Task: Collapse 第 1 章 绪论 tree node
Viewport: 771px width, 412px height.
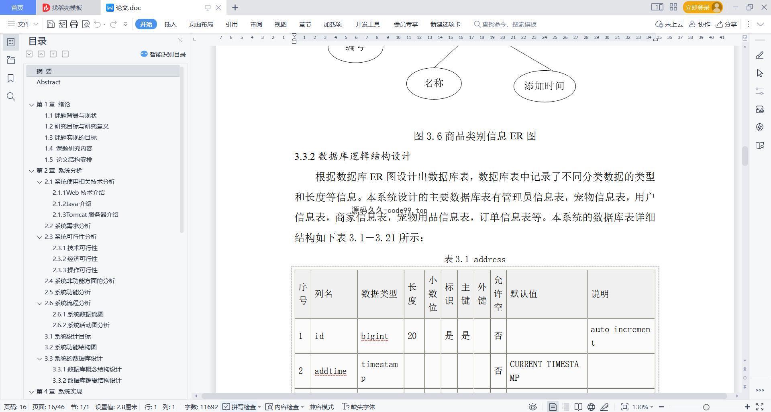Action: 31,104
